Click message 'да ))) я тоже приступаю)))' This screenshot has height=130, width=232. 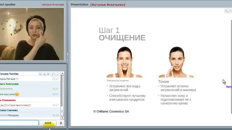(x=16, y=105)
